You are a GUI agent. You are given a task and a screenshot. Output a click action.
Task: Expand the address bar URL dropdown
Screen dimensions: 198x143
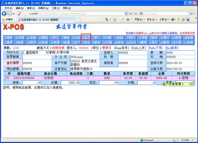click(126, 14)
